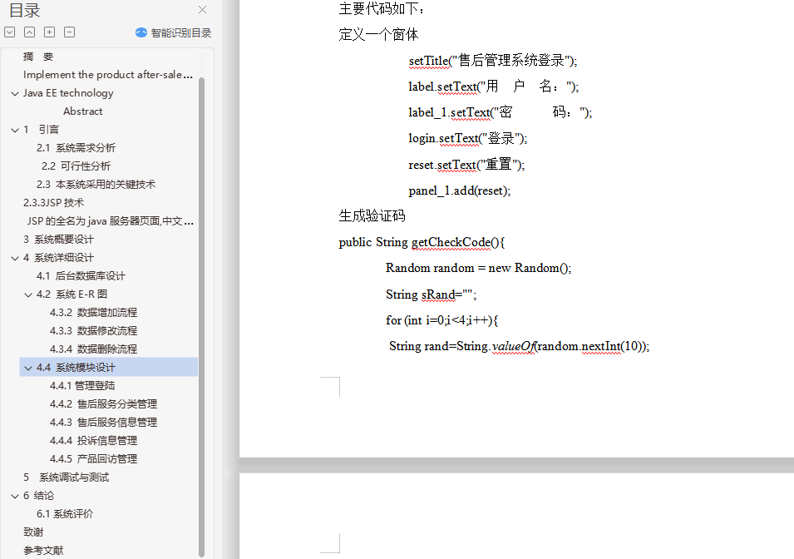Go to 摘 要 heading

[38, 57]
